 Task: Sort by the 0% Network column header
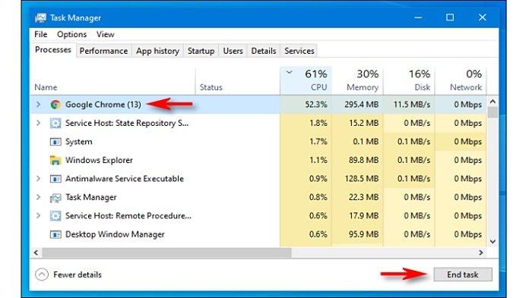[461, 80]
